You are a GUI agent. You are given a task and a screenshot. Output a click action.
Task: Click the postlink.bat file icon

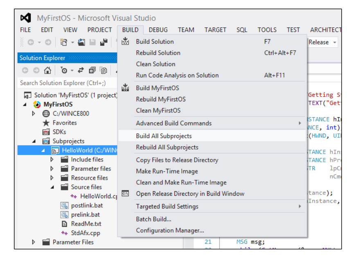click(x=64, y=206)
